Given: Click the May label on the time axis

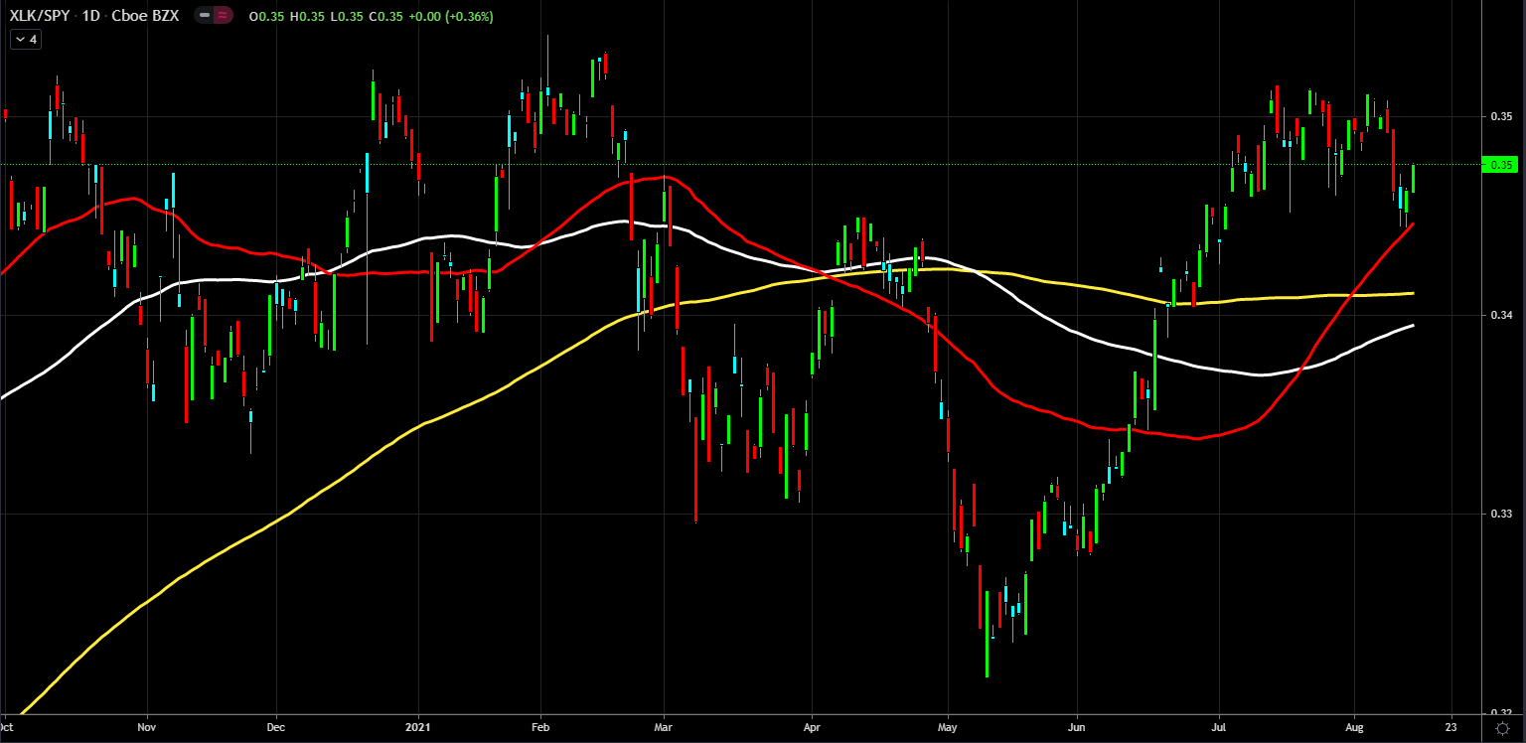Looking at the screenshot, I should [x=948, y=726].
